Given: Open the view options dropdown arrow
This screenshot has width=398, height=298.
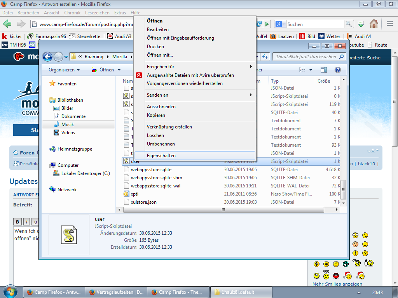Looking at the screenshot, I should pos(311,70).
